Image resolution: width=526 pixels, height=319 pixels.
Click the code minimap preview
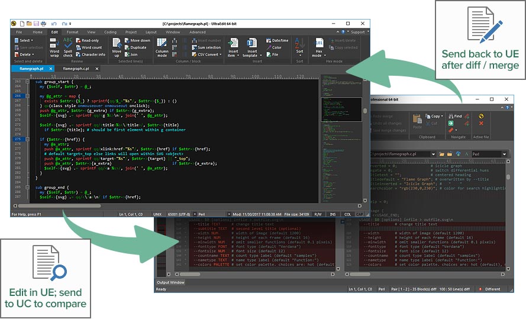[341, 138]
